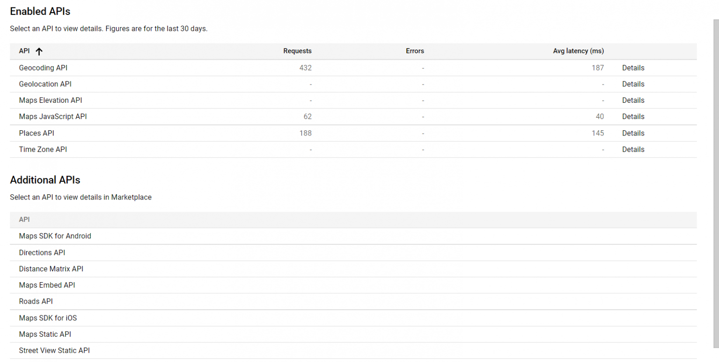Click the page vertical scrollbar
Viewport: 719px width, 362px height.
click(x=716, y=183)
